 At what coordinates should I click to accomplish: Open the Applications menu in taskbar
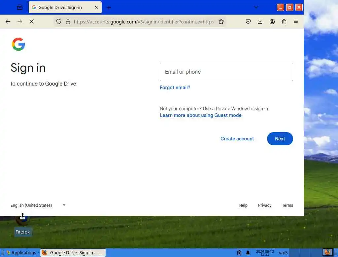tap(21, 253)
